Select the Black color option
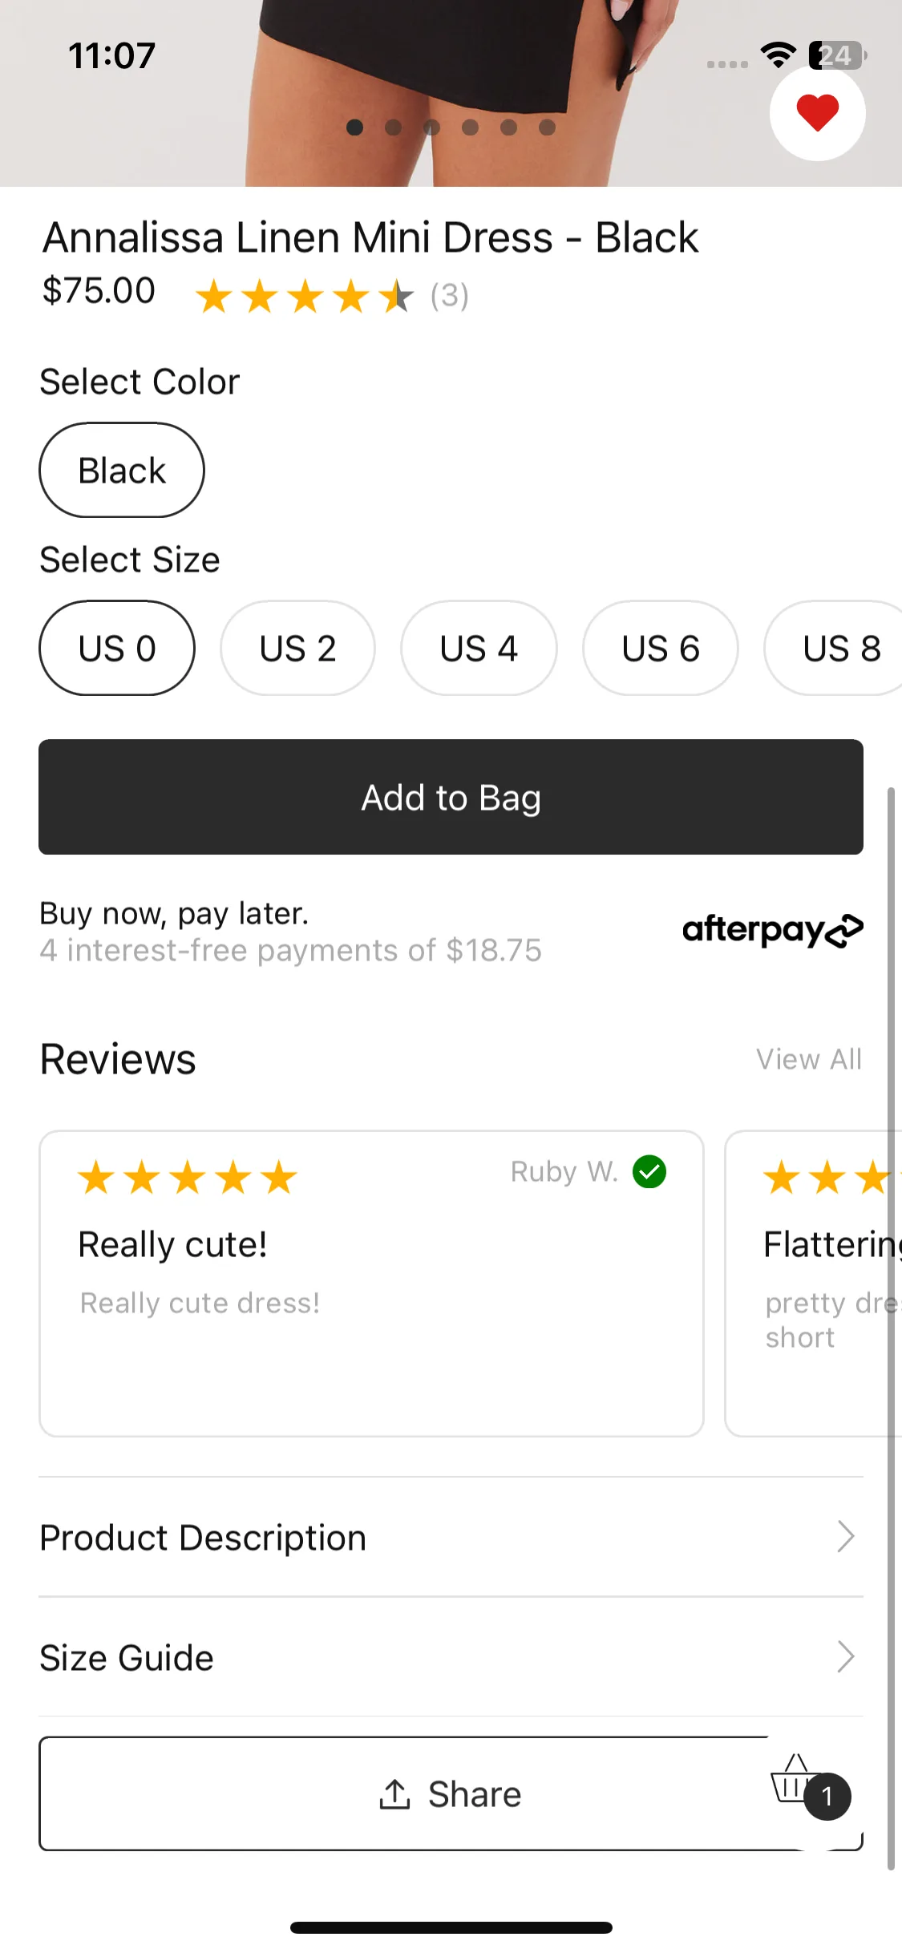The width and height of the screenshot is (902, 1953). [x=122, y=470]
